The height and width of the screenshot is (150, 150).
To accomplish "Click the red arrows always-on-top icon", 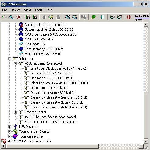I will (129, 17).
